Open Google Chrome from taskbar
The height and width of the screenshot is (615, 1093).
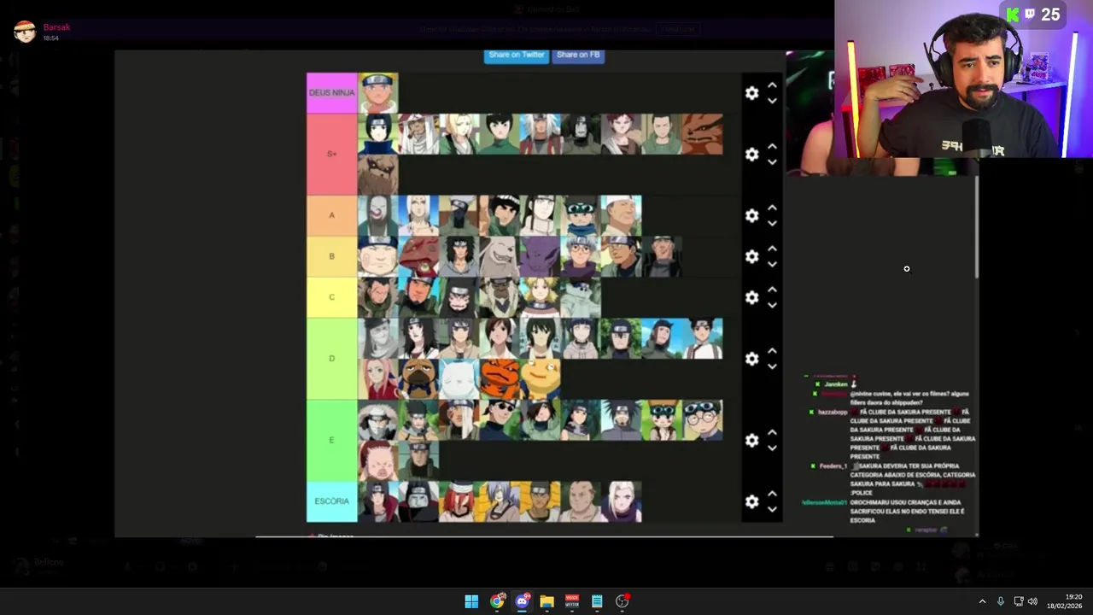coord(497,601)
